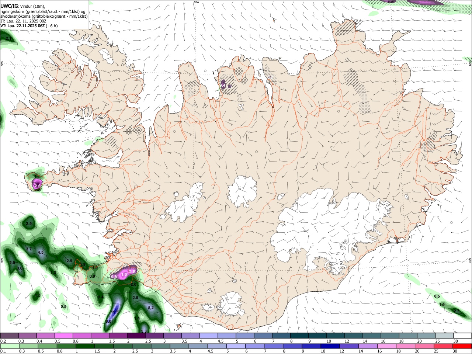Click the bright pink-magenta swatch on the snow scale
Image resolution: width=472 pixels, height=354 pixels.
coord(64,336)
